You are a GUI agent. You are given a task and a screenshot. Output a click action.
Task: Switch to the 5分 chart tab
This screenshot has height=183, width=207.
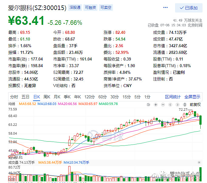pyautogui.click(x=137, y=97)
